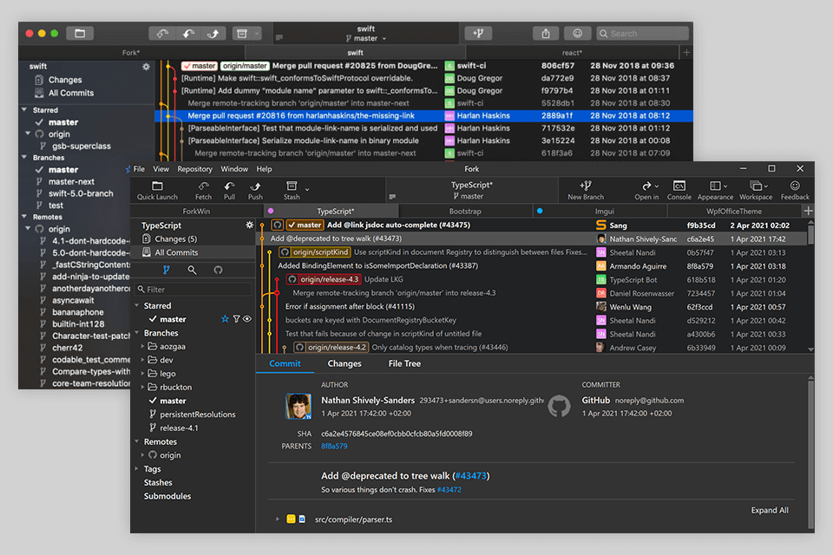Add new repository tab with plus button
This screenshot has width=833, height=555.
[808, 211]
